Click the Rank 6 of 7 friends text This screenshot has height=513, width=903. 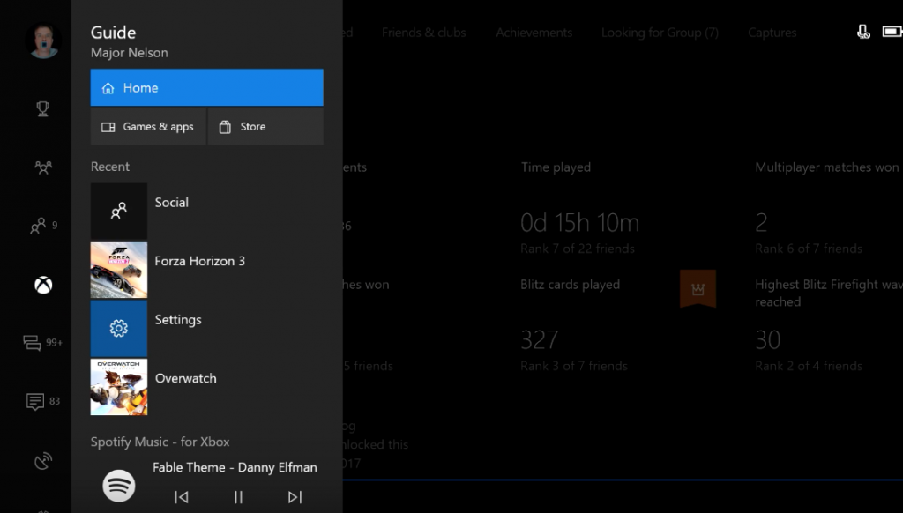(x=809, y=249)
